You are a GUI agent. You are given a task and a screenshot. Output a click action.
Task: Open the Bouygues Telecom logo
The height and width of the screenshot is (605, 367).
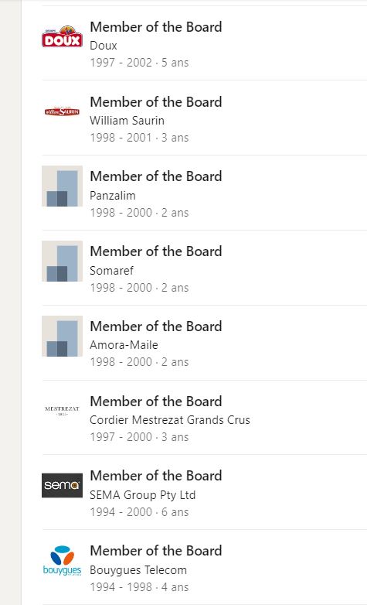coord(62,560)
